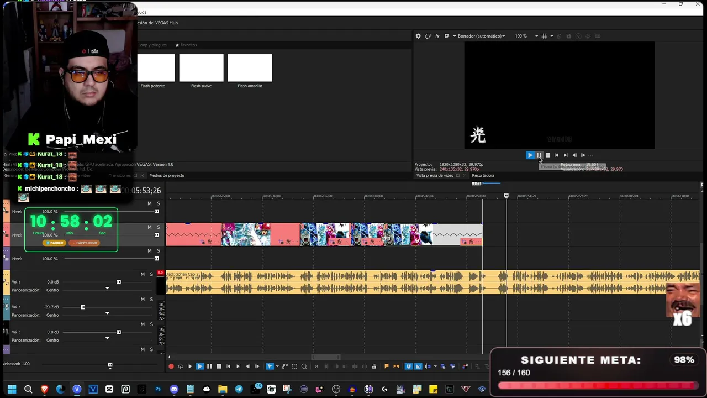Open the Loop y pliegues tab

point(152,45)
